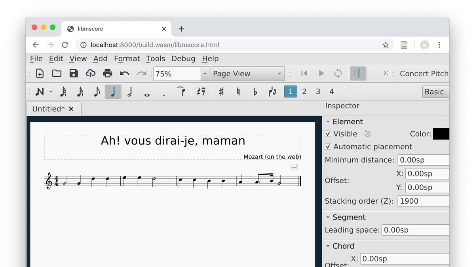This screenshot has height=267, width=475.
Task: Select the eighth note duration
Action: [x=97, y=92]
